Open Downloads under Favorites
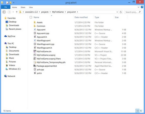 point(14,25)
